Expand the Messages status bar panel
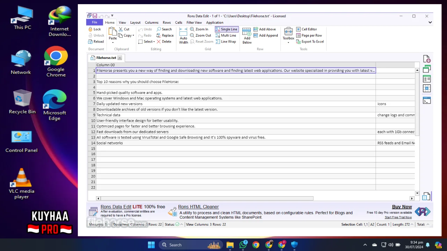447x251 pixels. tap(109, 225)
